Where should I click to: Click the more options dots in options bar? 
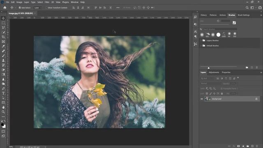click(x=118, y=8)
